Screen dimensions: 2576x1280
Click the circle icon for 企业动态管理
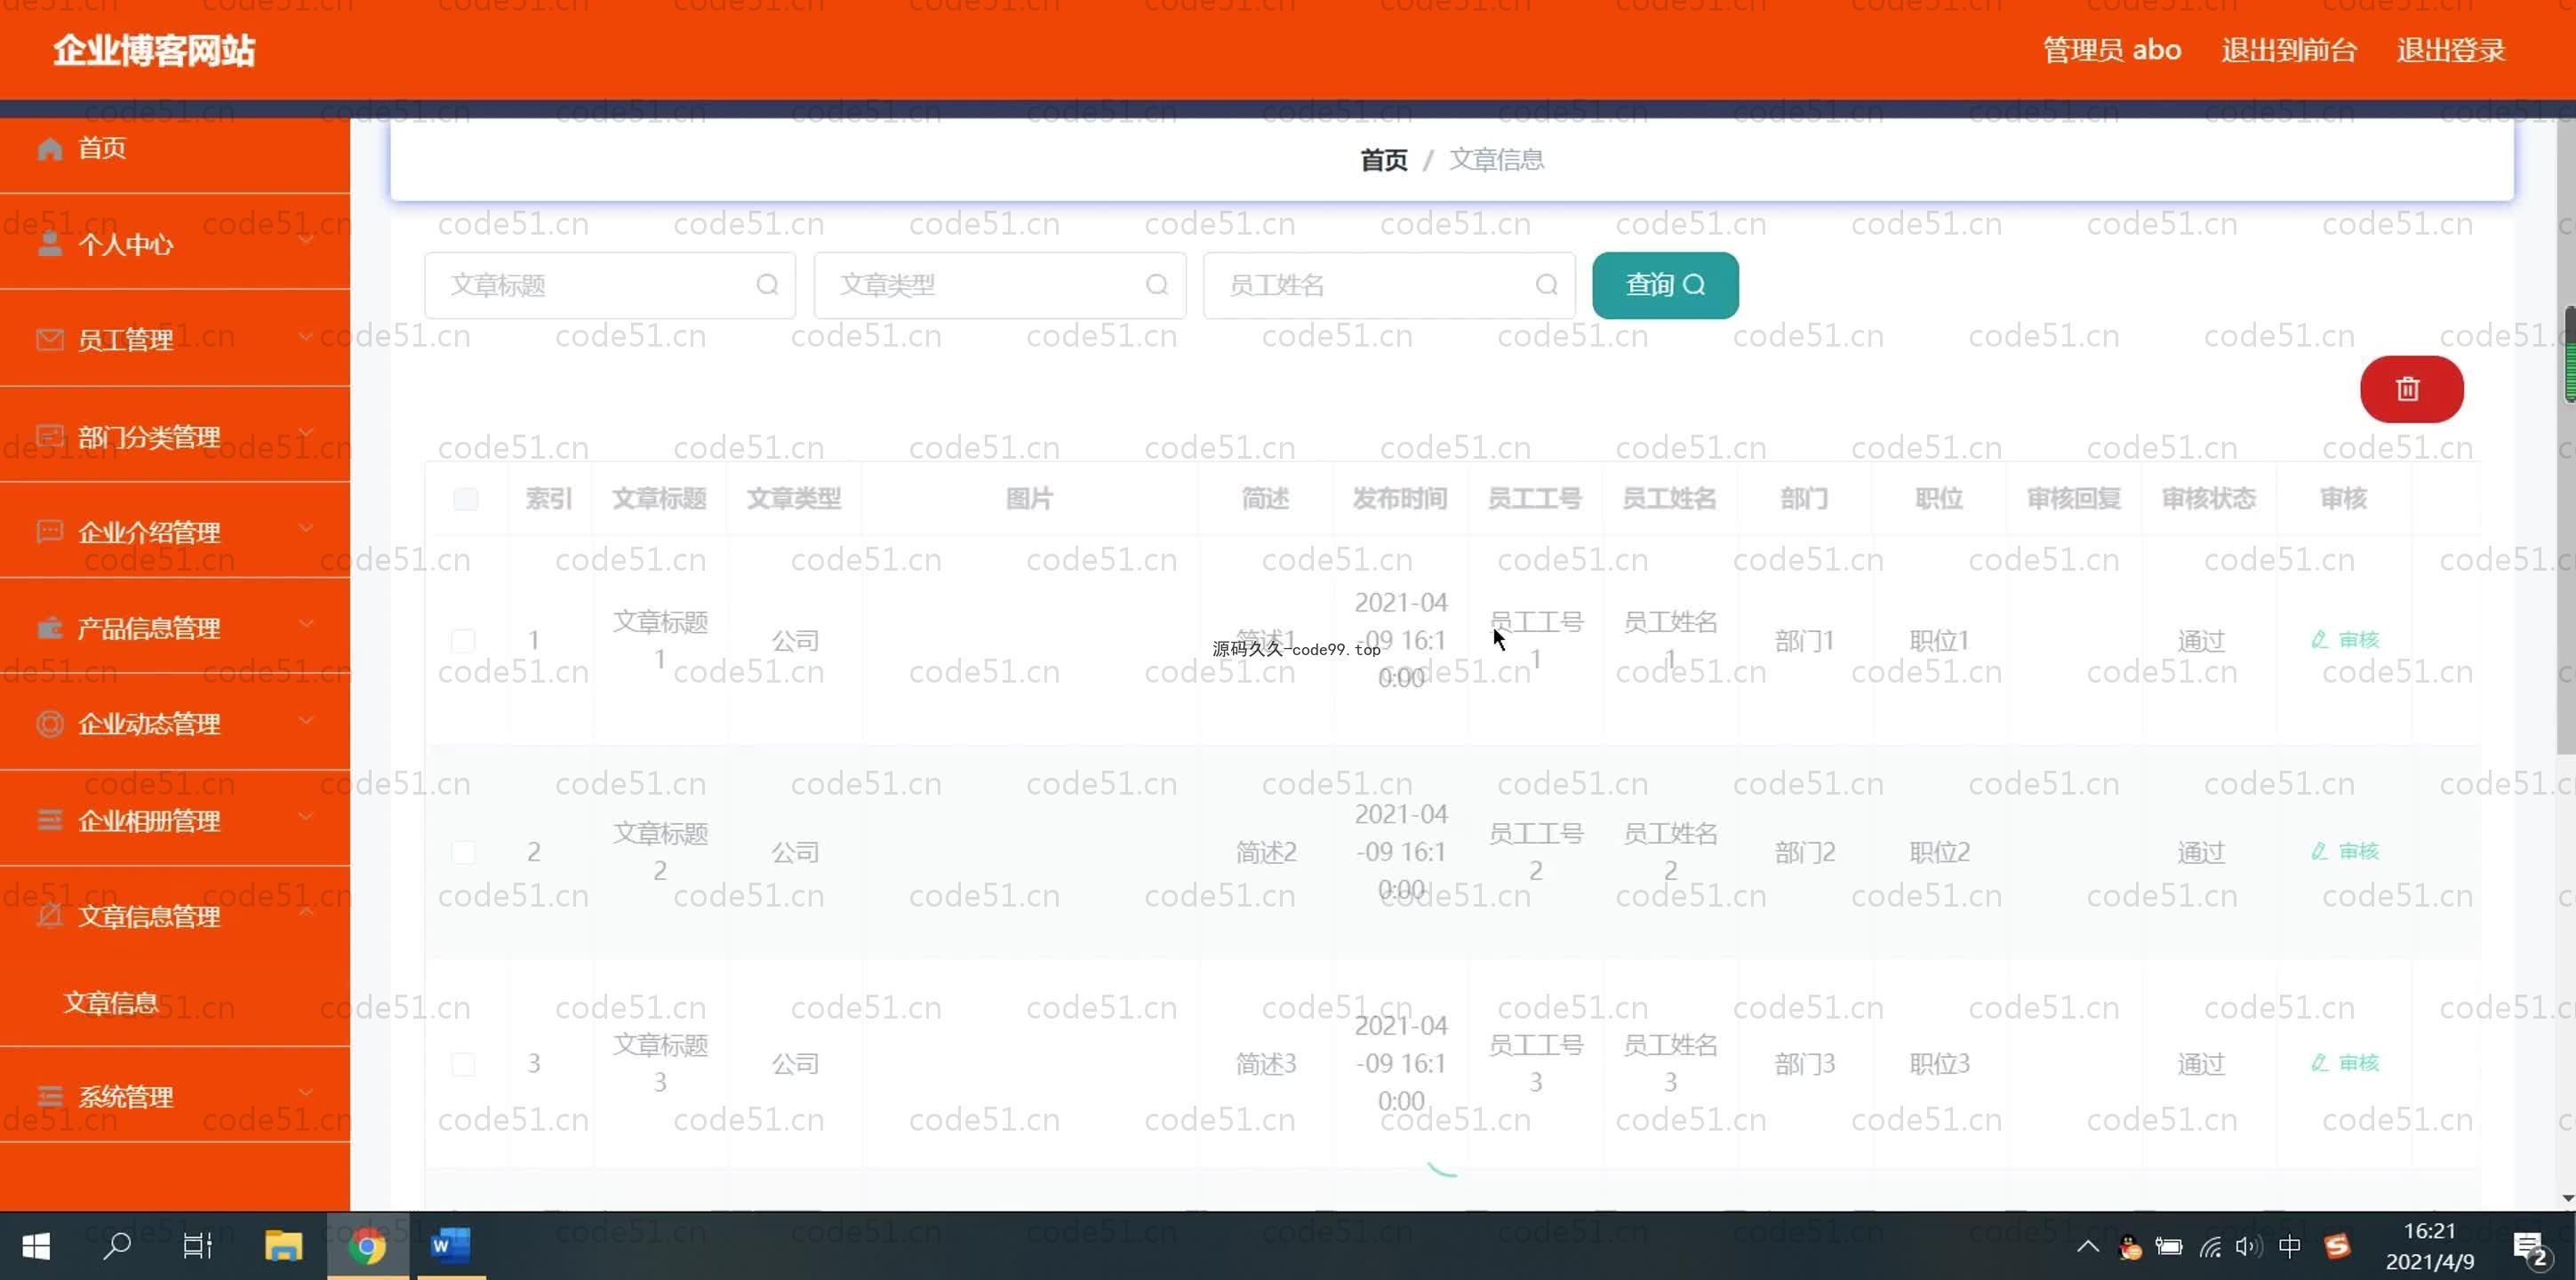[x=49, y=723]
